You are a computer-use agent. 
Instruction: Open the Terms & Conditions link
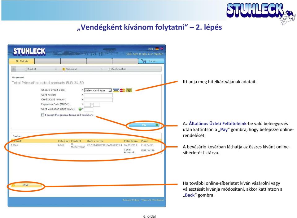tap(153, 200)
